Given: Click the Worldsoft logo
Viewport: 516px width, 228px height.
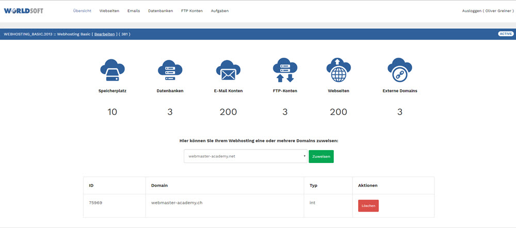Looking at the screenshot, I should (24, 11).
